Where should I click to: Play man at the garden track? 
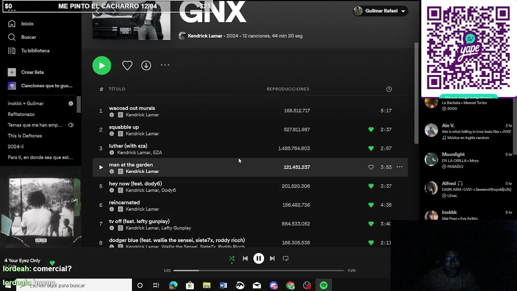point(101,167)
